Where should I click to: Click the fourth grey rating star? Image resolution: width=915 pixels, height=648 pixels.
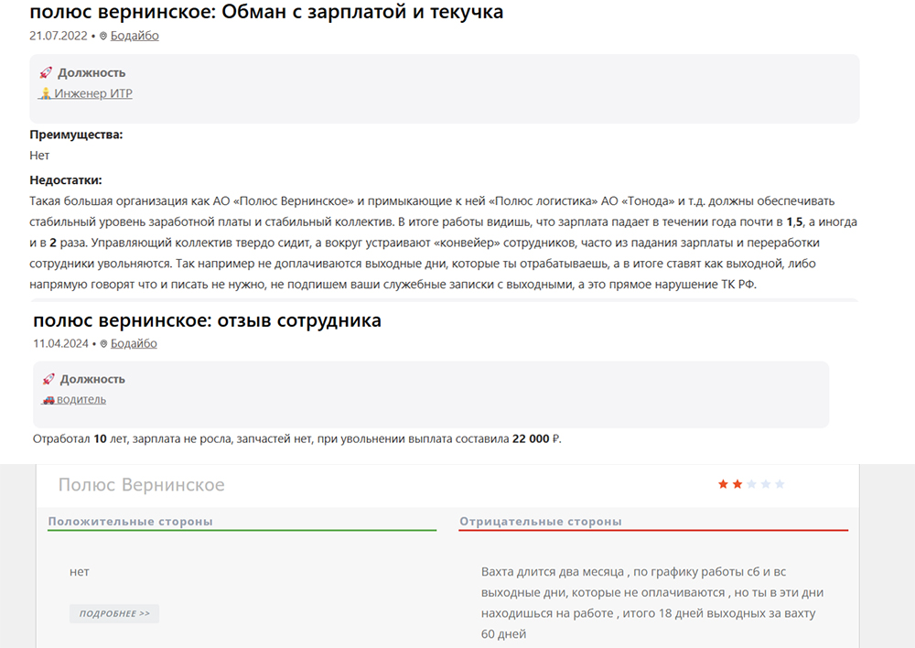[x=766, y=484]
